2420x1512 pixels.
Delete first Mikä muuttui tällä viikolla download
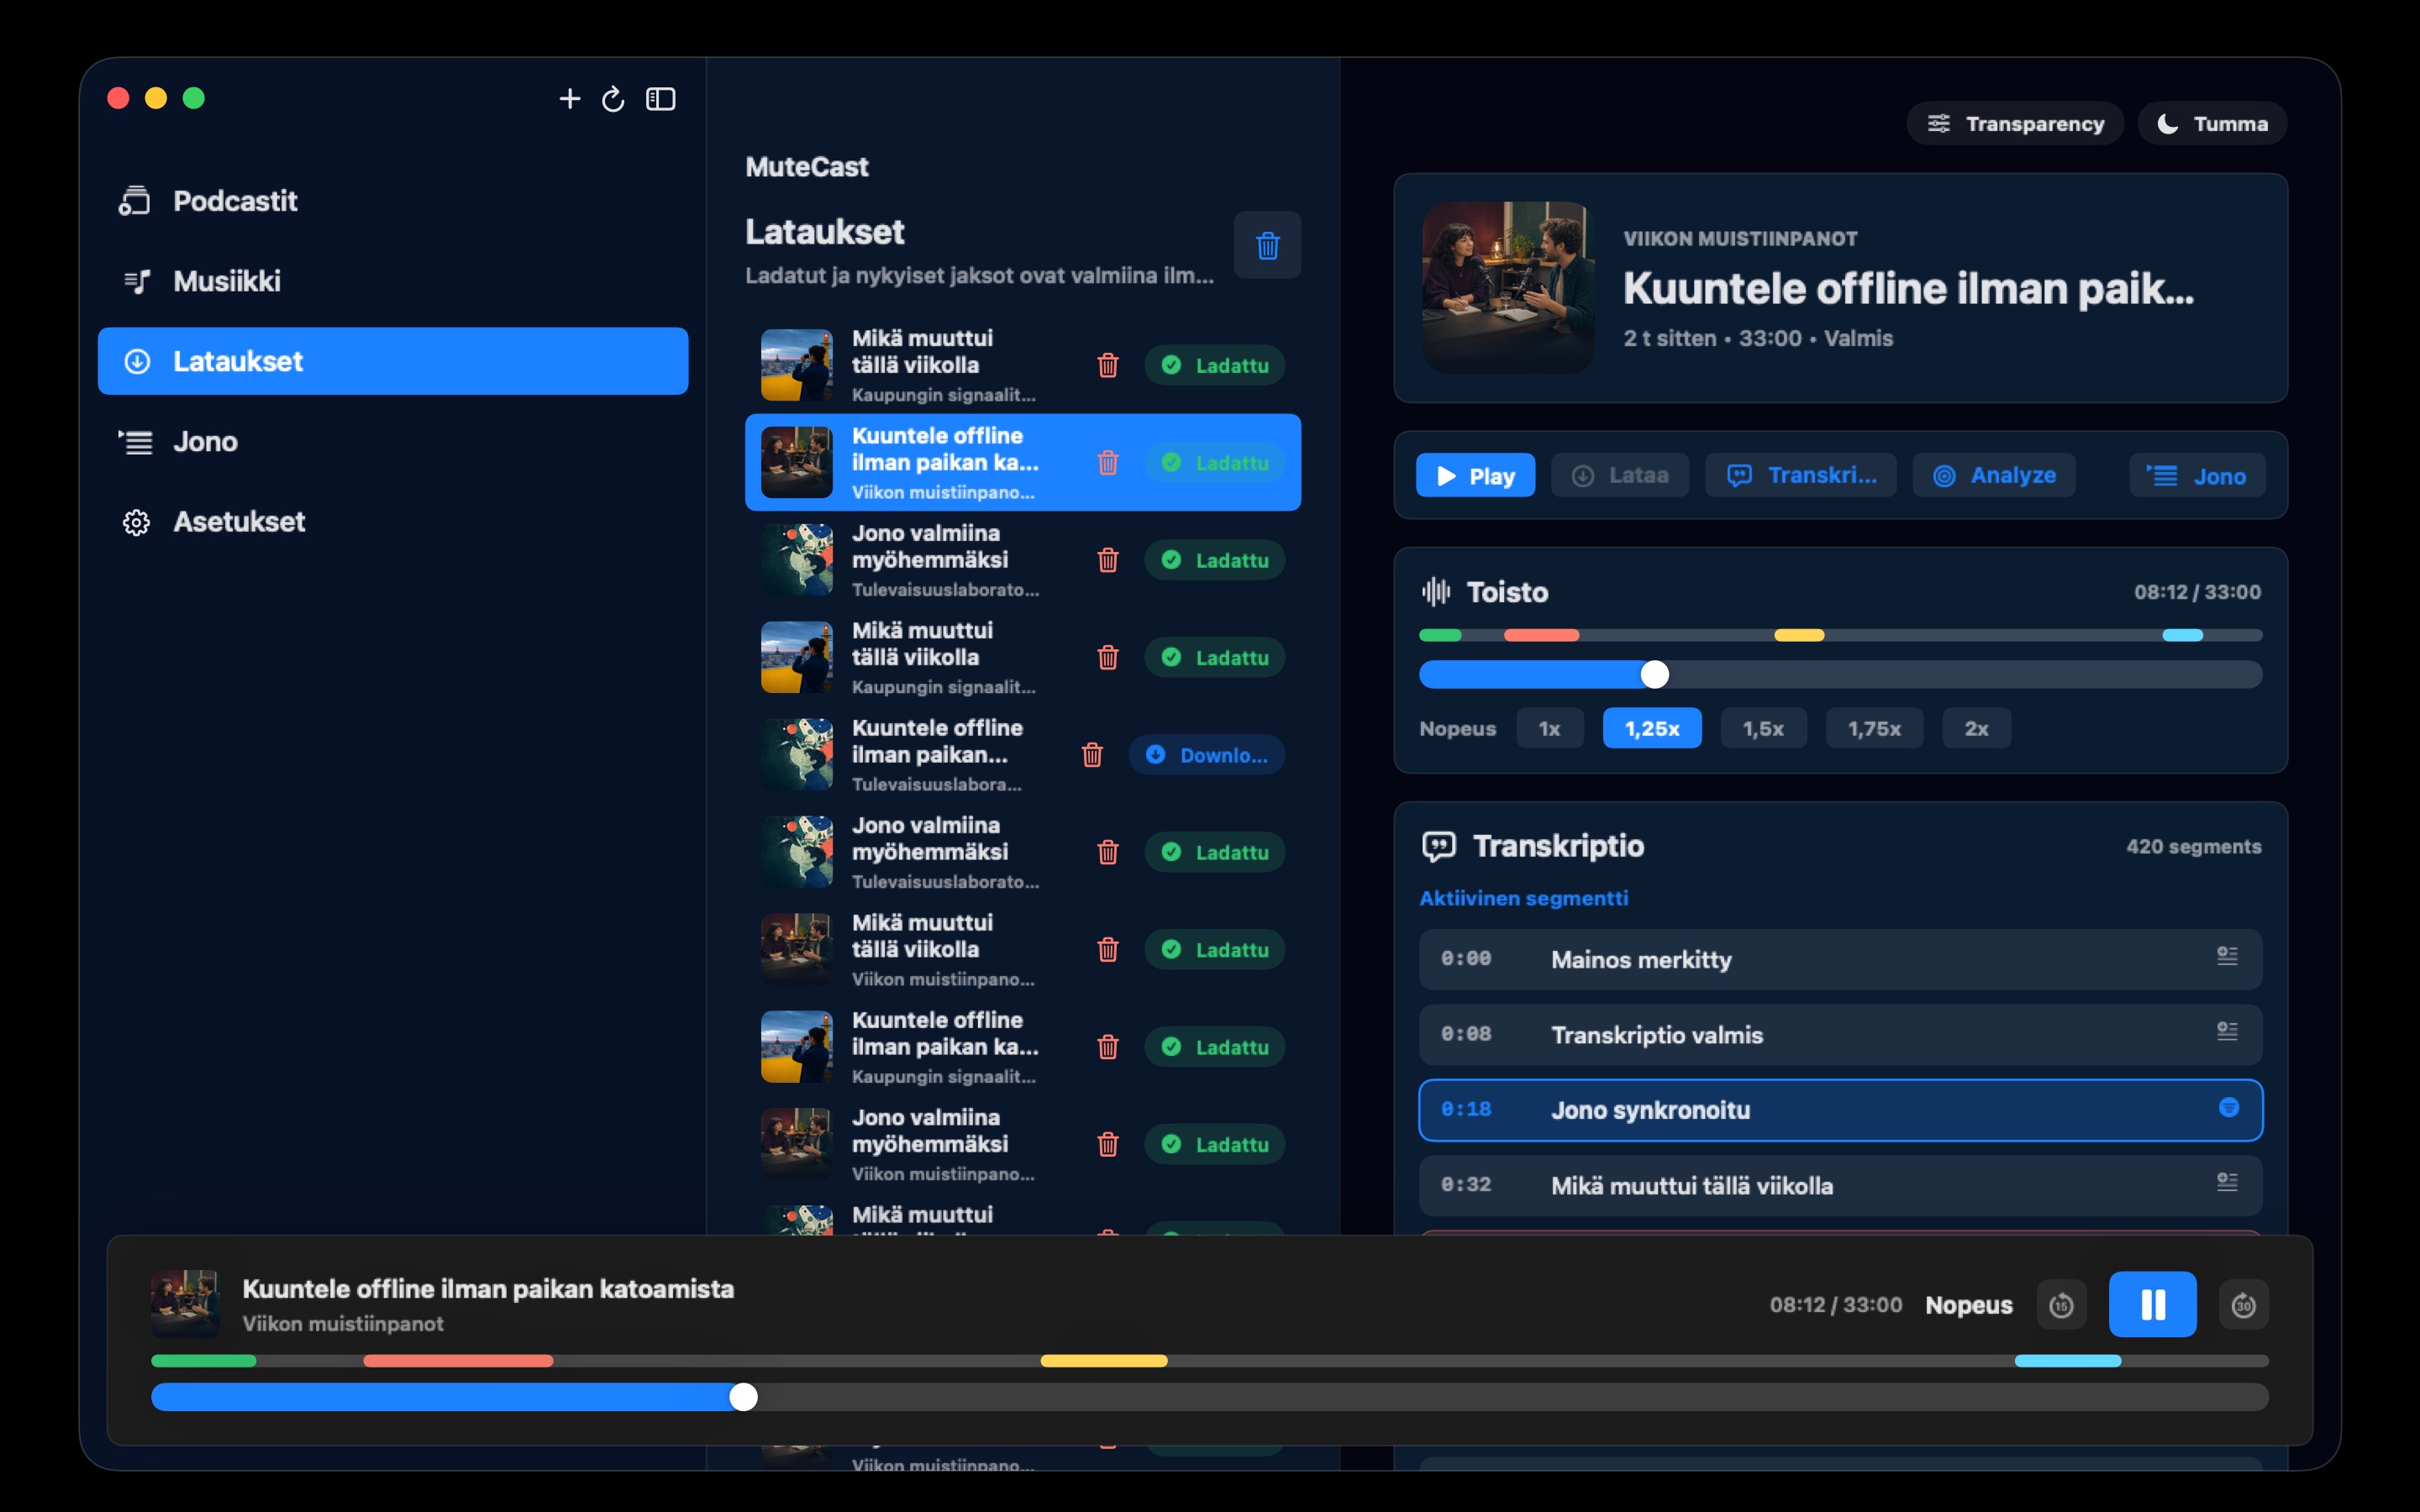[1108, 365]
